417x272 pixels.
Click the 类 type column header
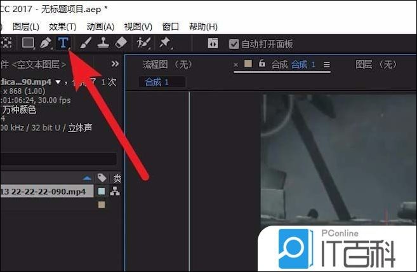pyautogui.click(x=117, y=178)
